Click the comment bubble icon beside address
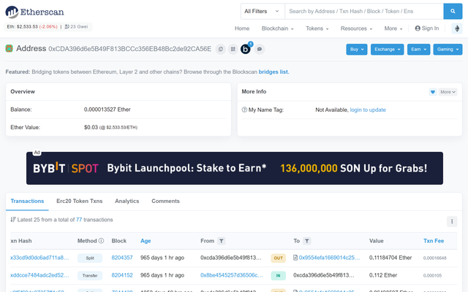The height and width of the screenshot is (292, 468). (260, 49)
